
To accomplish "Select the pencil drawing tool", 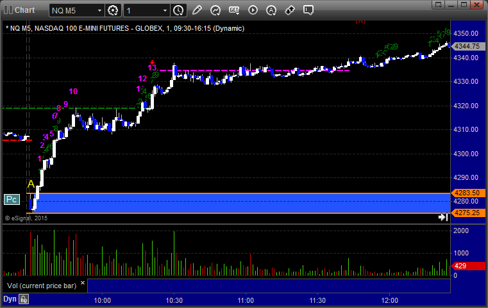I will point(197,10).
